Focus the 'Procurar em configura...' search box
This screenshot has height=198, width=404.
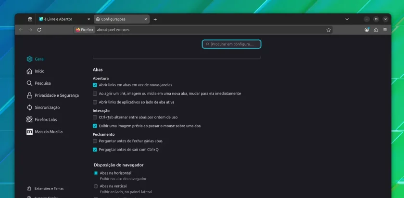click(231, 44)
